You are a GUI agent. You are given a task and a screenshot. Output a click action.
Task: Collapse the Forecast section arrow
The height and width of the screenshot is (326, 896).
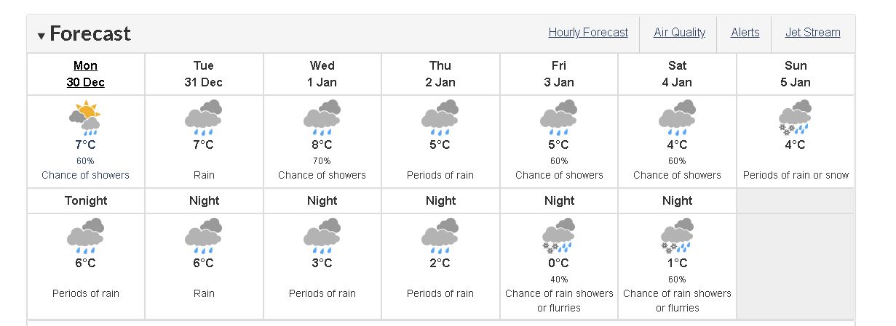pyautogui.click(x=41, y=36)
